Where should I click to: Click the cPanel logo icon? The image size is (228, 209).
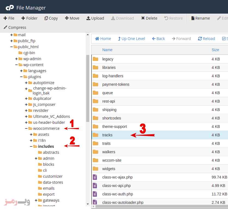(x=10, y=8)
